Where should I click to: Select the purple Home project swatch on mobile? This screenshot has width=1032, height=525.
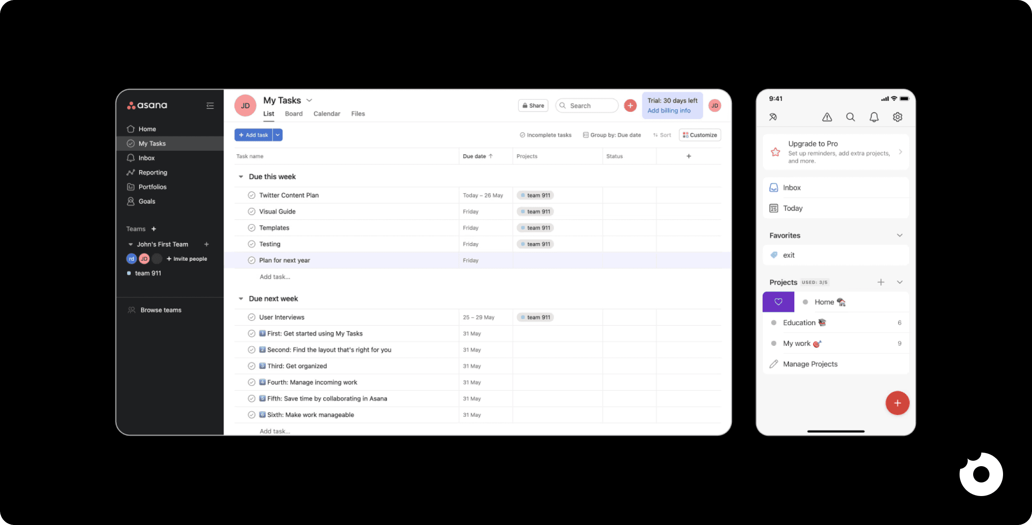point(778,301)
